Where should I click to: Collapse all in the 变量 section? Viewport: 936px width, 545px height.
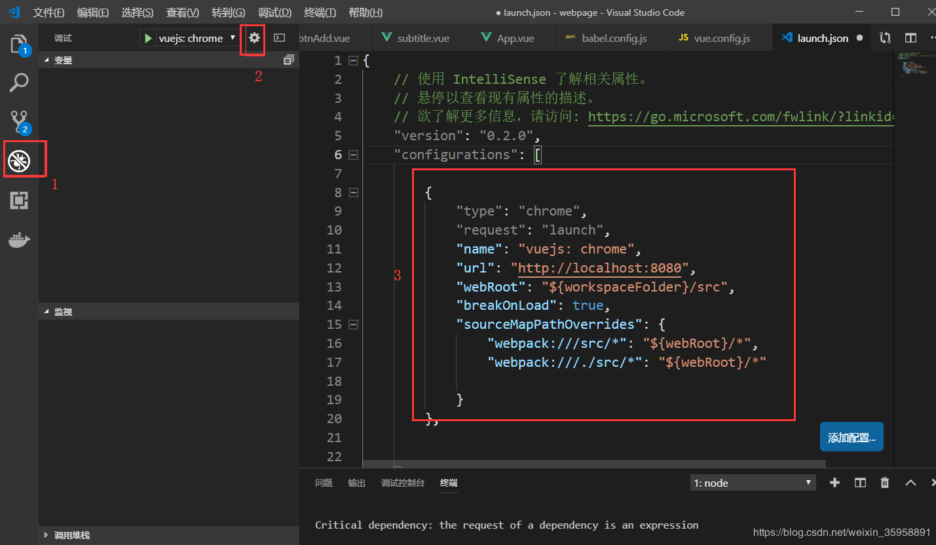288,60
